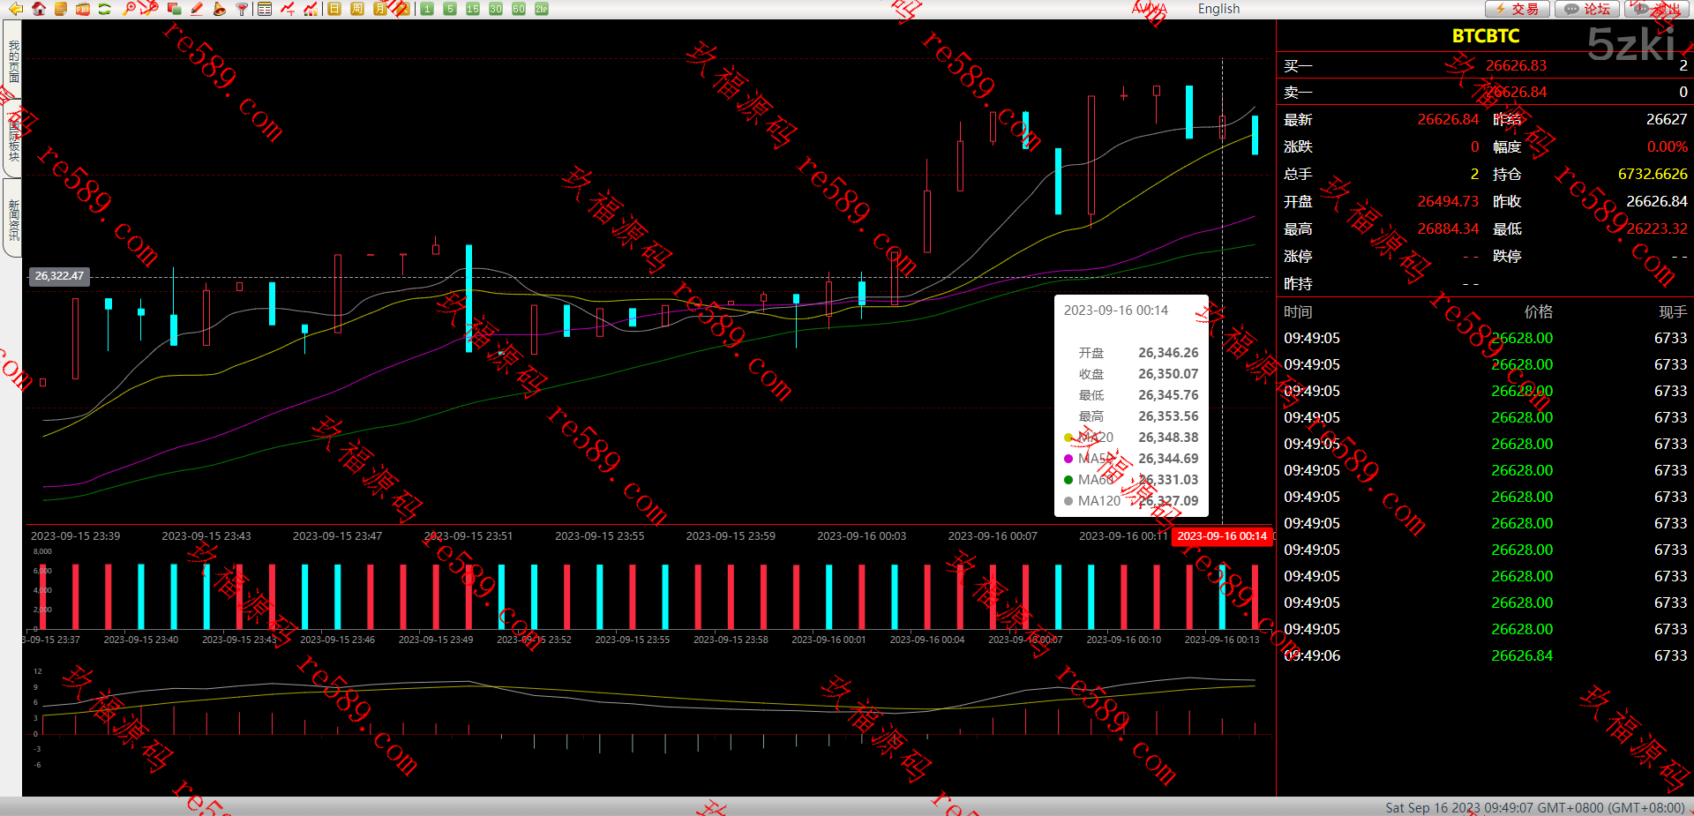This screenshot has height=816, width=1694.
Task: Click the 26,322.47 price axis label
Action: [x=59, y=276]
